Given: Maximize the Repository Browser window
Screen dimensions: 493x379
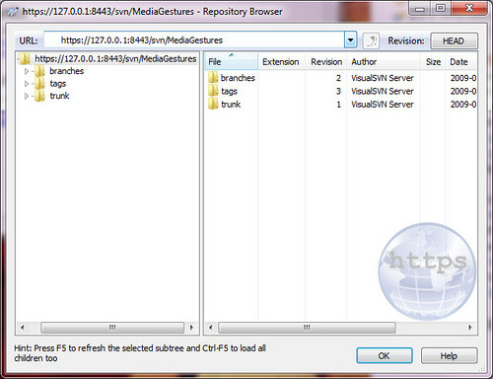Looking at the screenshot, I should (441, 9).
